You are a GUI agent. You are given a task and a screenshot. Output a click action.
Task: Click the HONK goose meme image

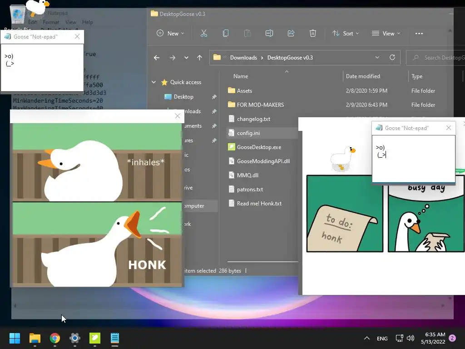[x=97, y=205]
